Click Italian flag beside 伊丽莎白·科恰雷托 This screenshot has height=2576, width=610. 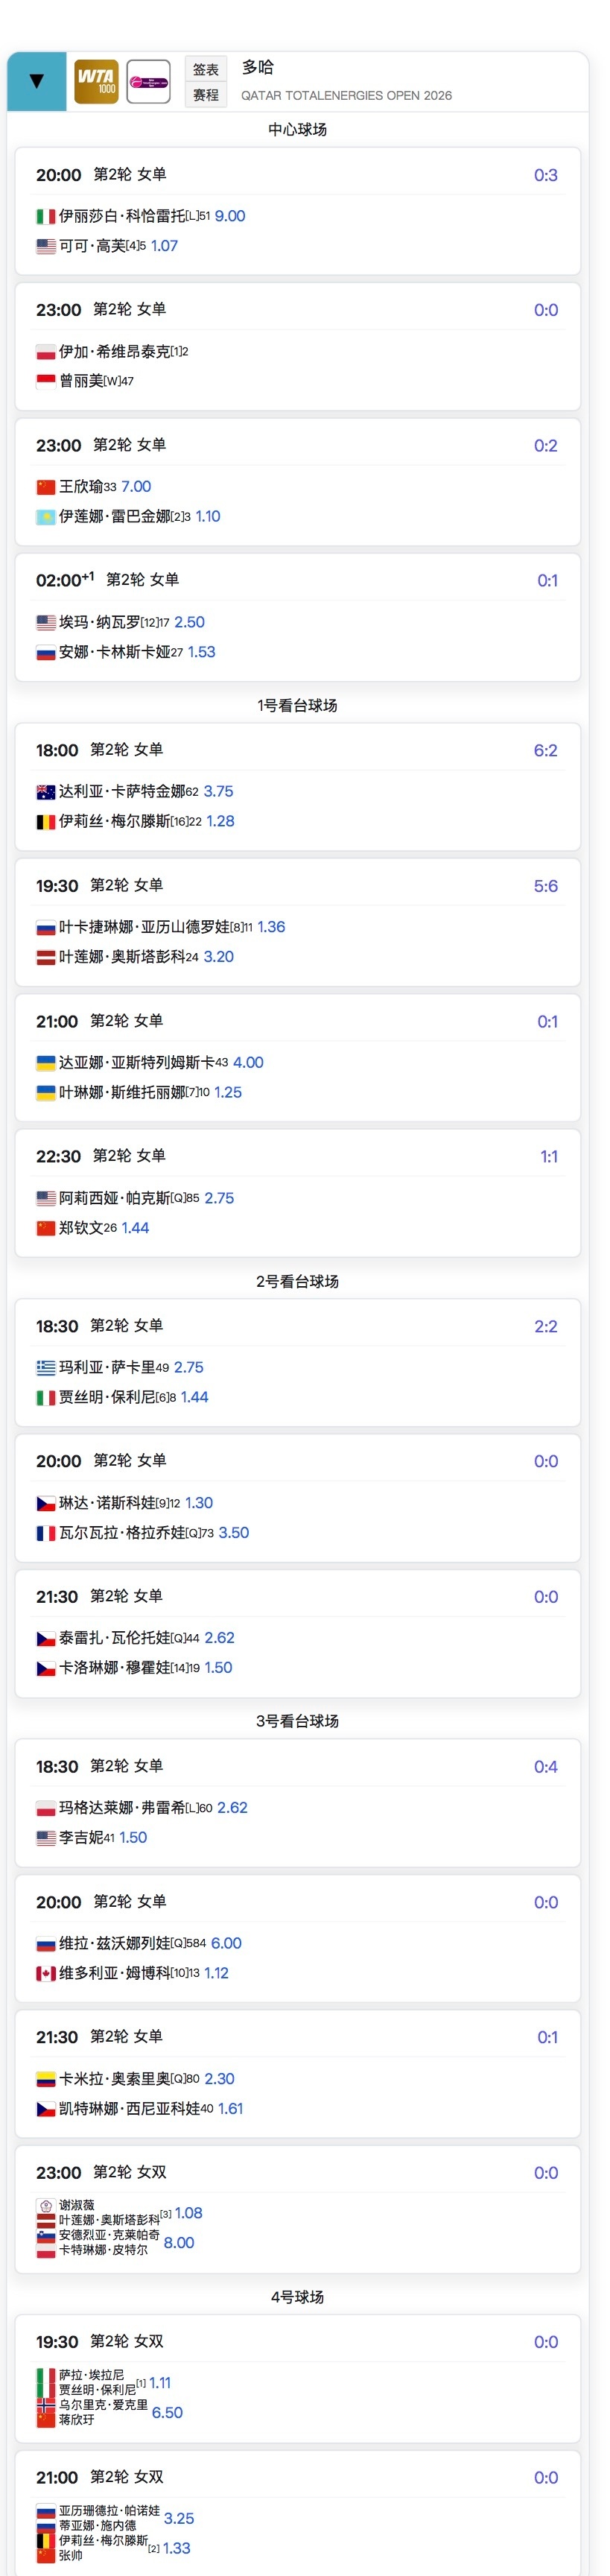46,216
